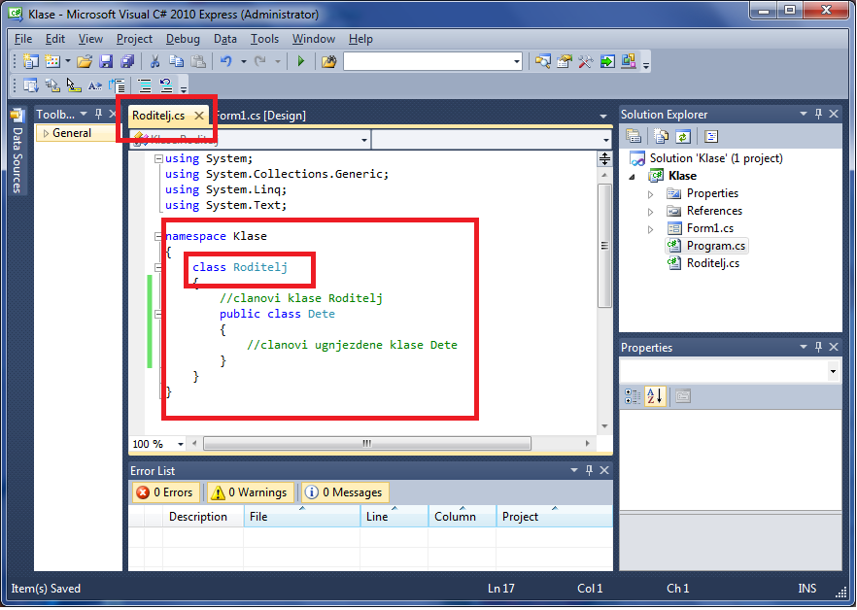Open the Toolbox via the hammer and wrench icon
This screenshot has width=857, height=610.
tap(585, 61)
